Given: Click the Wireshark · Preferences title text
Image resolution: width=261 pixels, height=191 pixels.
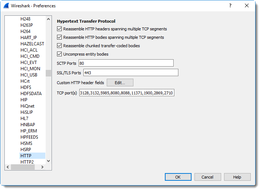Looking at the screenshot, I should point(33,6).
